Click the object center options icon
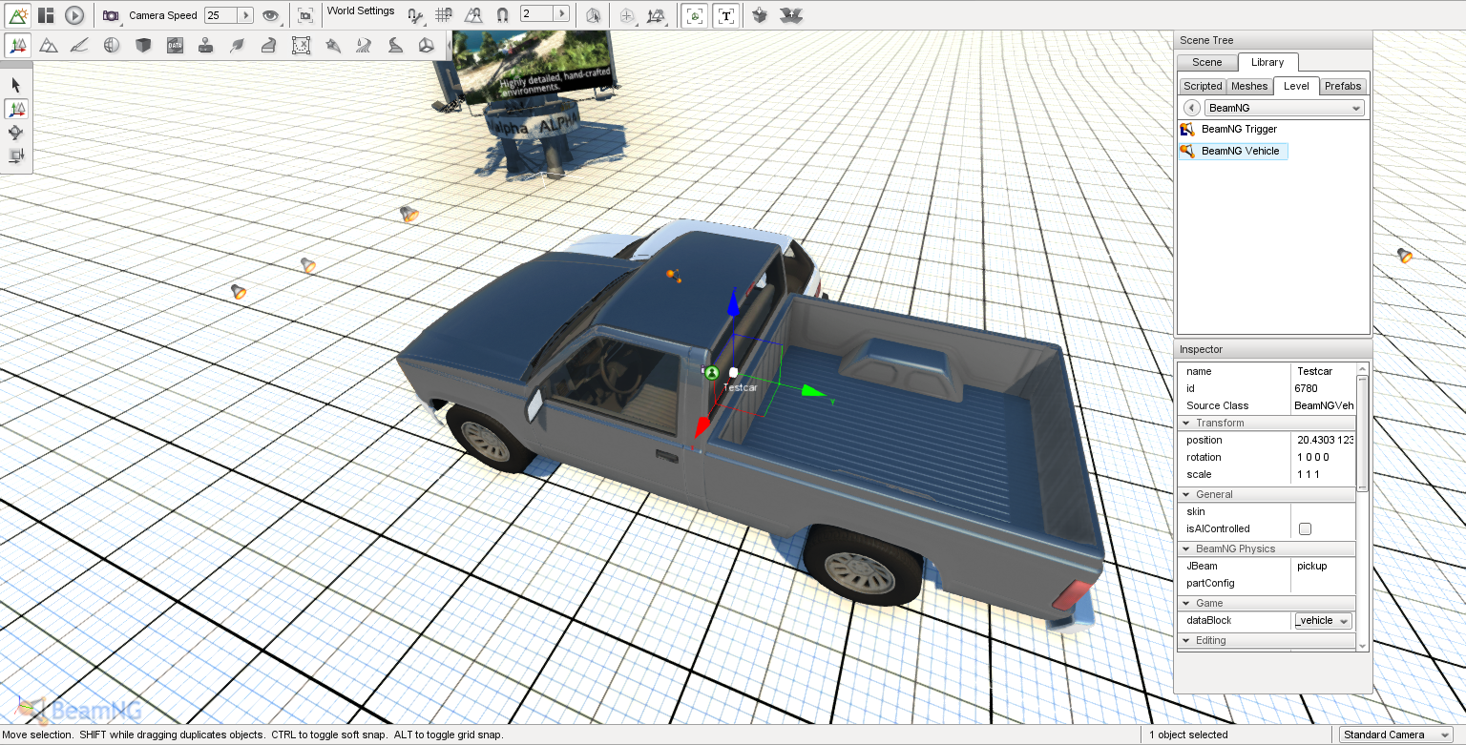The height and width of the screenshot is (745, 1466). (626, 15)
